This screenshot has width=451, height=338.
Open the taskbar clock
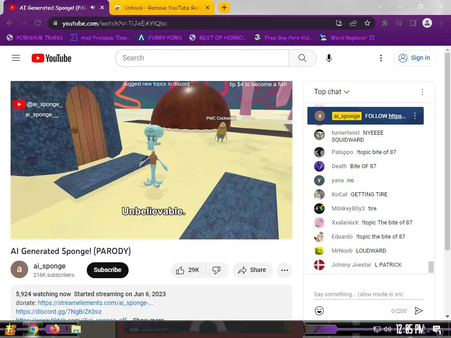(410, 329)
